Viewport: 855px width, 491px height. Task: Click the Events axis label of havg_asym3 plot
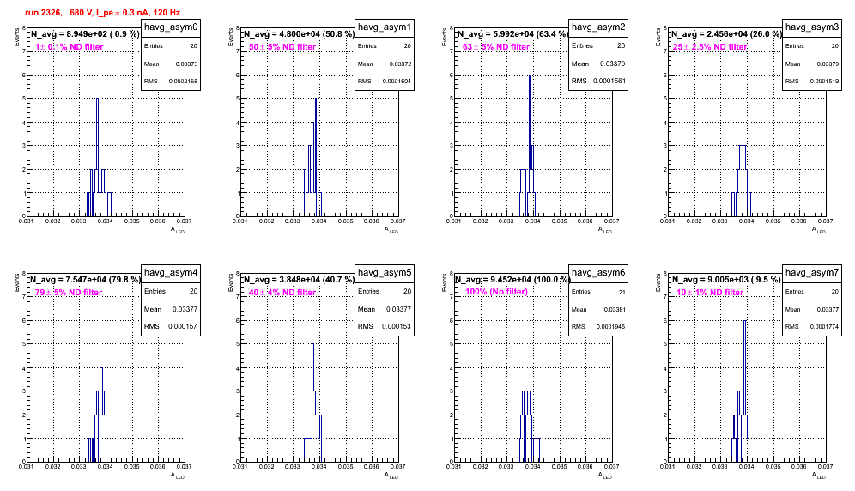[x=657, y=37]
